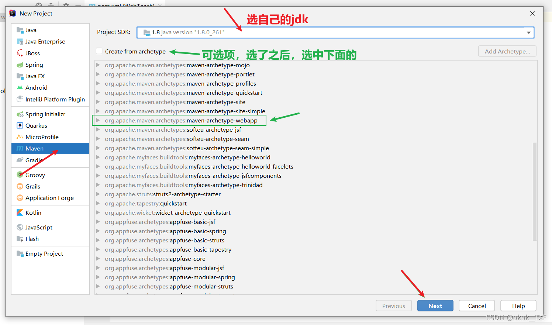
Task: Expand softeu-archetype-jsf node
Action: pos(98,130)
